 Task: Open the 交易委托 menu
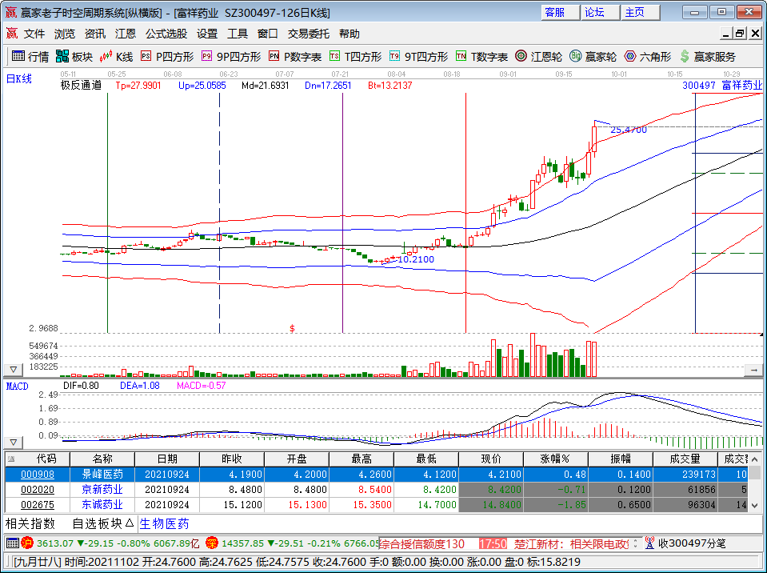[308, 34]
